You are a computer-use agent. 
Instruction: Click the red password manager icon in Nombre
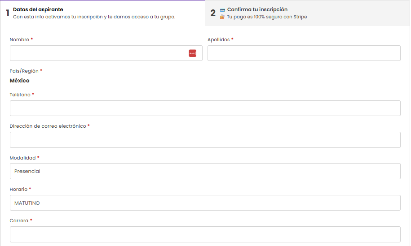[x=192, y=53]
